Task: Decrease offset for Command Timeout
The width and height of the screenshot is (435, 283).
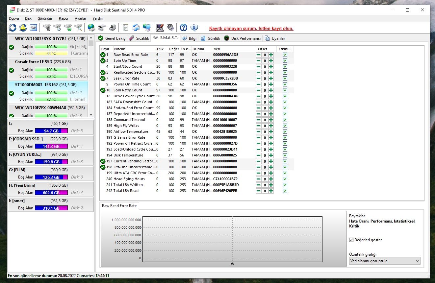Action: pyautogui.click(x=259, y=120)
